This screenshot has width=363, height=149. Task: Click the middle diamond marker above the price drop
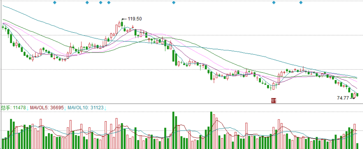[174, 2]
